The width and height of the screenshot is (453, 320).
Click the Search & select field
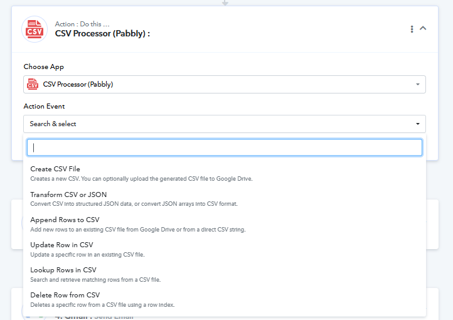point(225,124)
